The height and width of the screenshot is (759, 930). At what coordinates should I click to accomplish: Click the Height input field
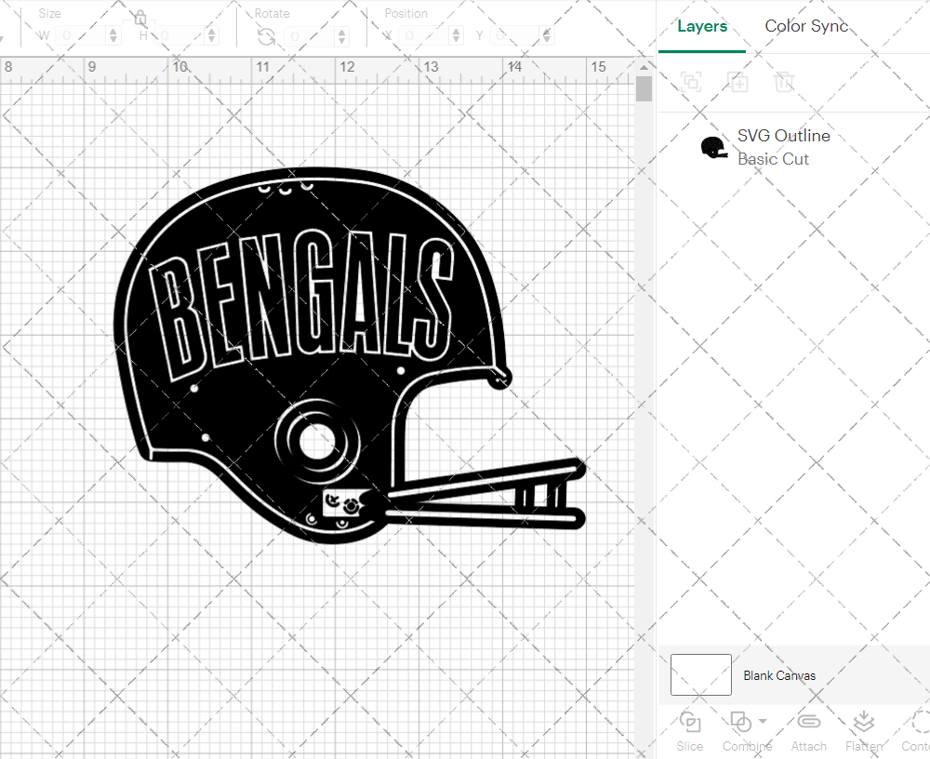point(180,35)
